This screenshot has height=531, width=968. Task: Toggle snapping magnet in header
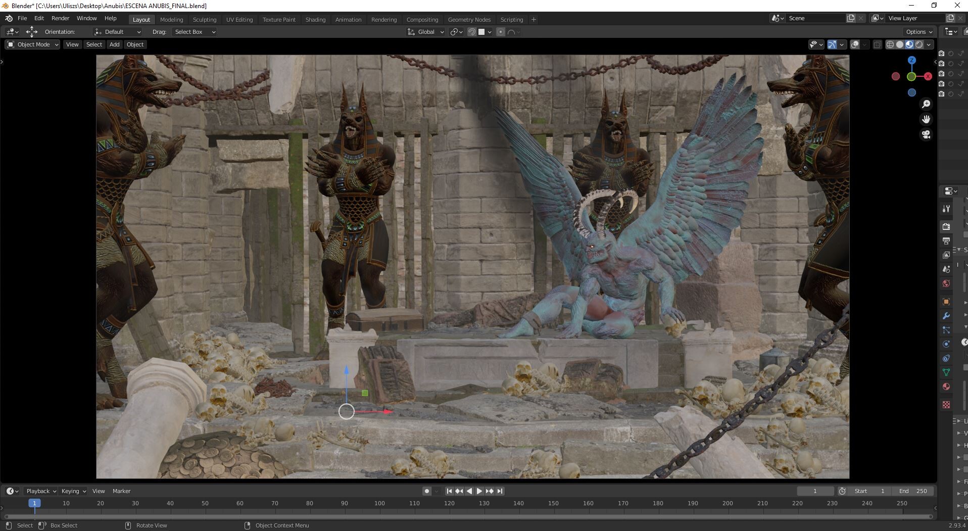pos(471,32)
